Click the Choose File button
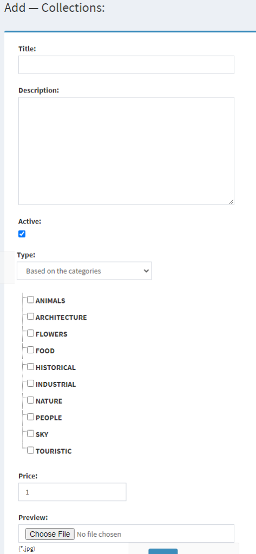 coord(50,534)
